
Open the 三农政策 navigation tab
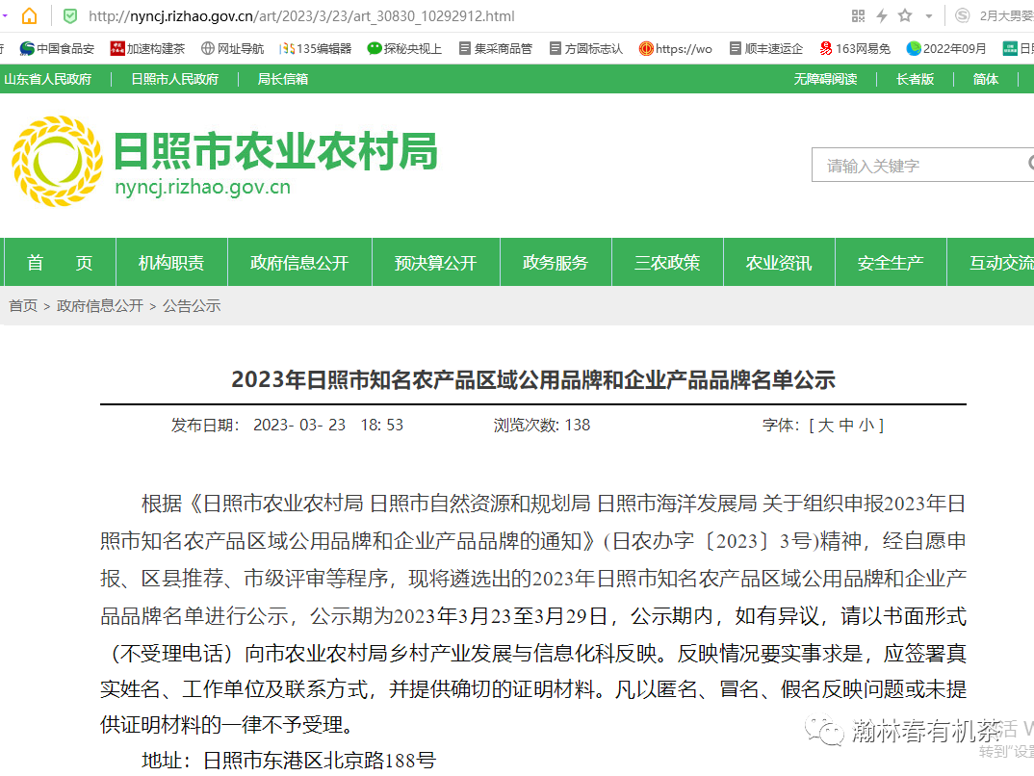(667, 263)
